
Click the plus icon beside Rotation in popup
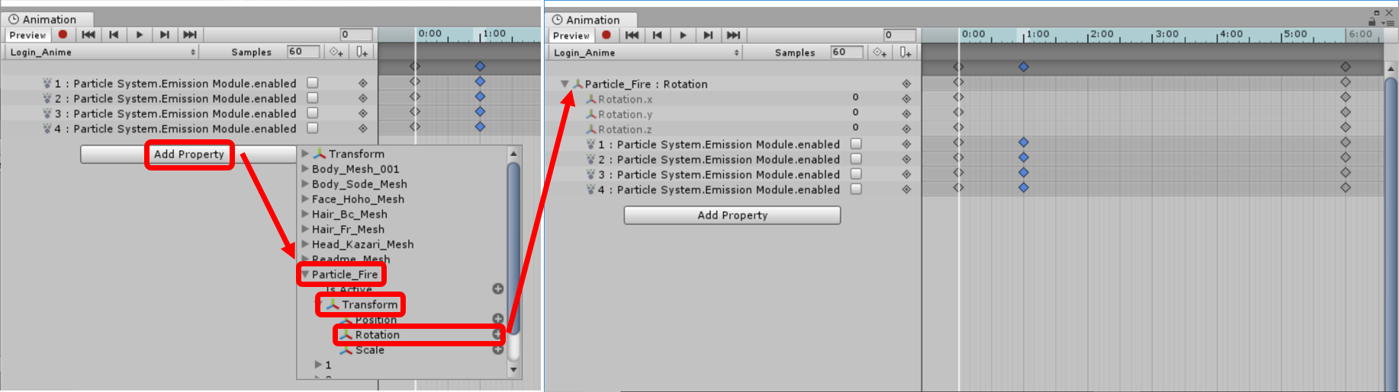(x=497, y=334)
